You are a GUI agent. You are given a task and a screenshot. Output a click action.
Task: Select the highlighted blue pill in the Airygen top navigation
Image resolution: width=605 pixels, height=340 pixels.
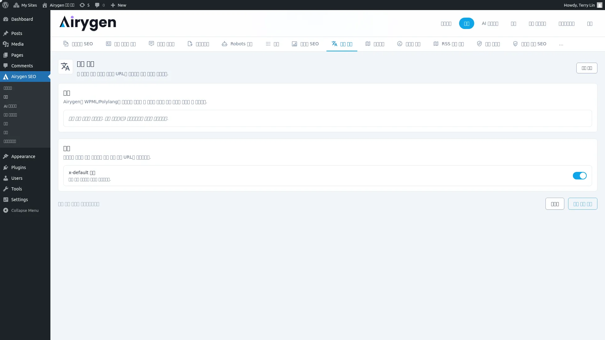click(x=467, y=23)
